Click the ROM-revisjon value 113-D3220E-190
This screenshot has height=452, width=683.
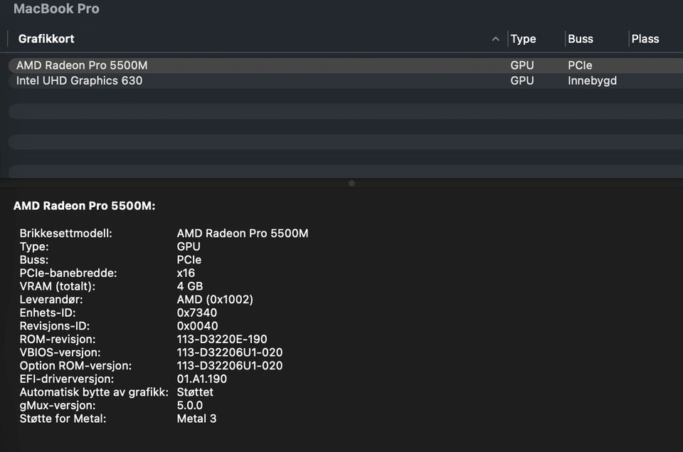click(222, 340)
